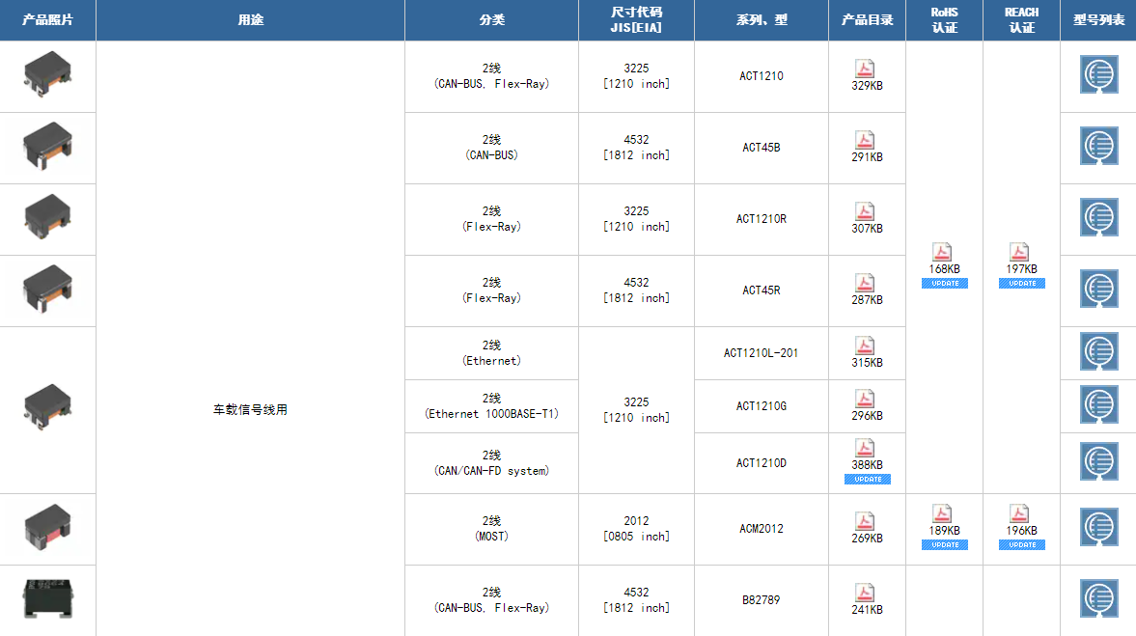Open the model list icon for ACM2012
Viewport: 1136px width, 636px height.
tap(1098, 528)
